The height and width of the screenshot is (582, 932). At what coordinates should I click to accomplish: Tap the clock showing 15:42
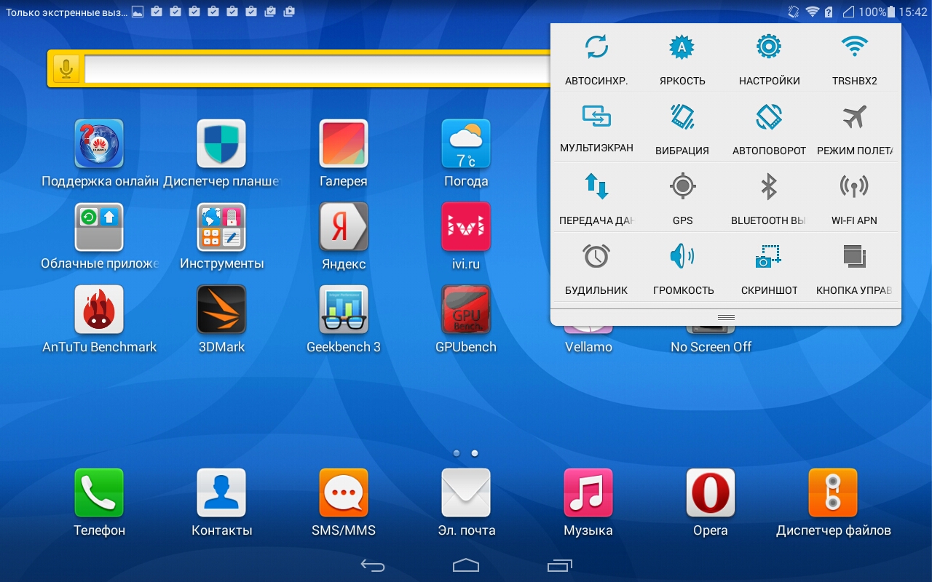click(913, 12)
